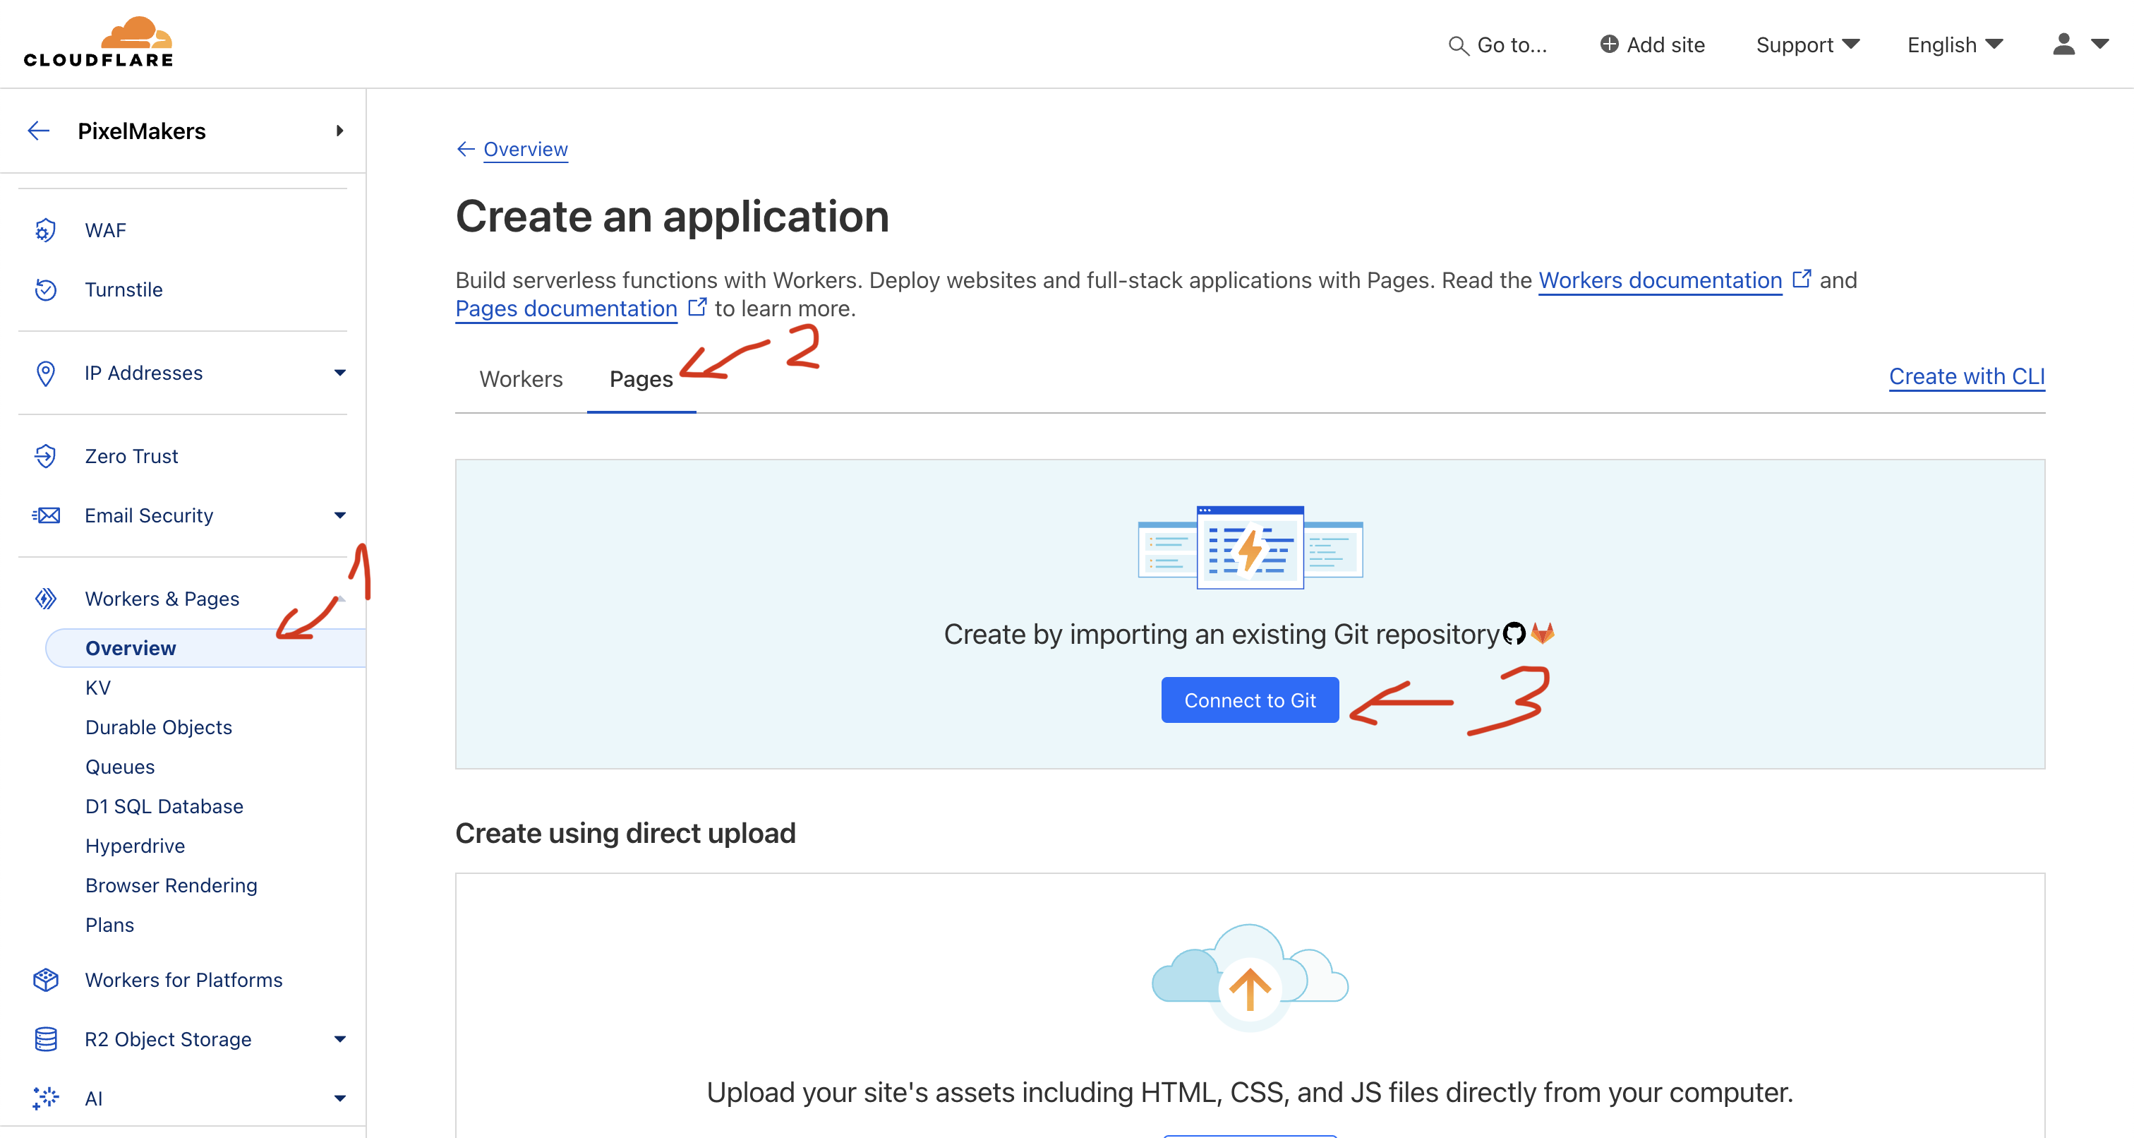Open the user account profile icon

point(2063,44)
